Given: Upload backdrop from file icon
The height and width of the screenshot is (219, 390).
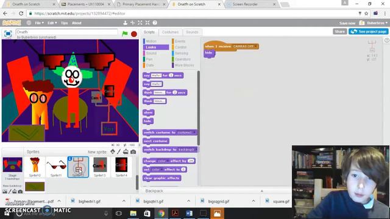Looking at the screenshot, I should pyautogui.click(x=15, y=192).
